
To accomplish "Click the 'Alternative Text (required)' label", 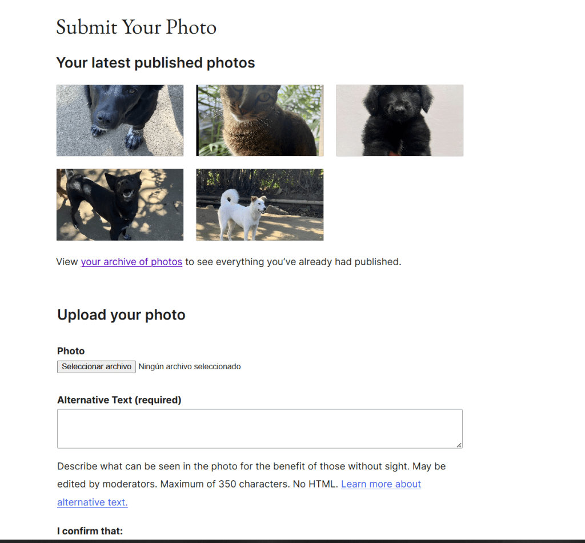I will tap(119, 400).
